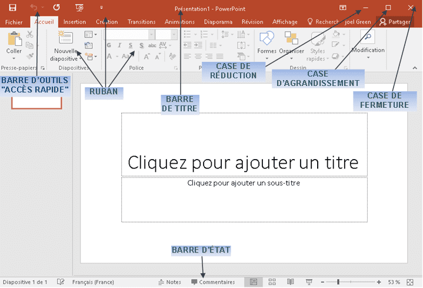423x288 pixels.
Task: Open the Fichier tab
Action: tap(14, 22)
